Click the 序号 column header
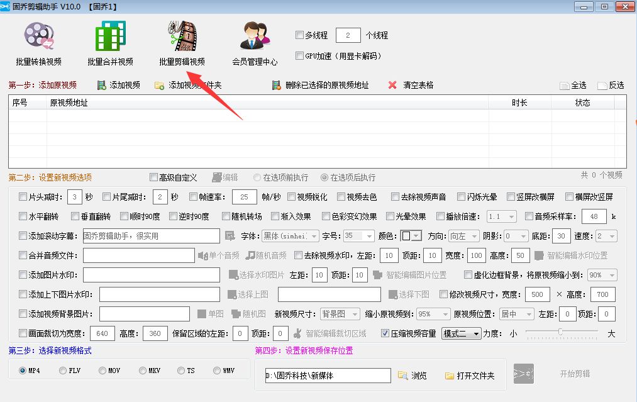Viewport: 637px width, 402px height. pyautogui.click(x=28, y=103)
